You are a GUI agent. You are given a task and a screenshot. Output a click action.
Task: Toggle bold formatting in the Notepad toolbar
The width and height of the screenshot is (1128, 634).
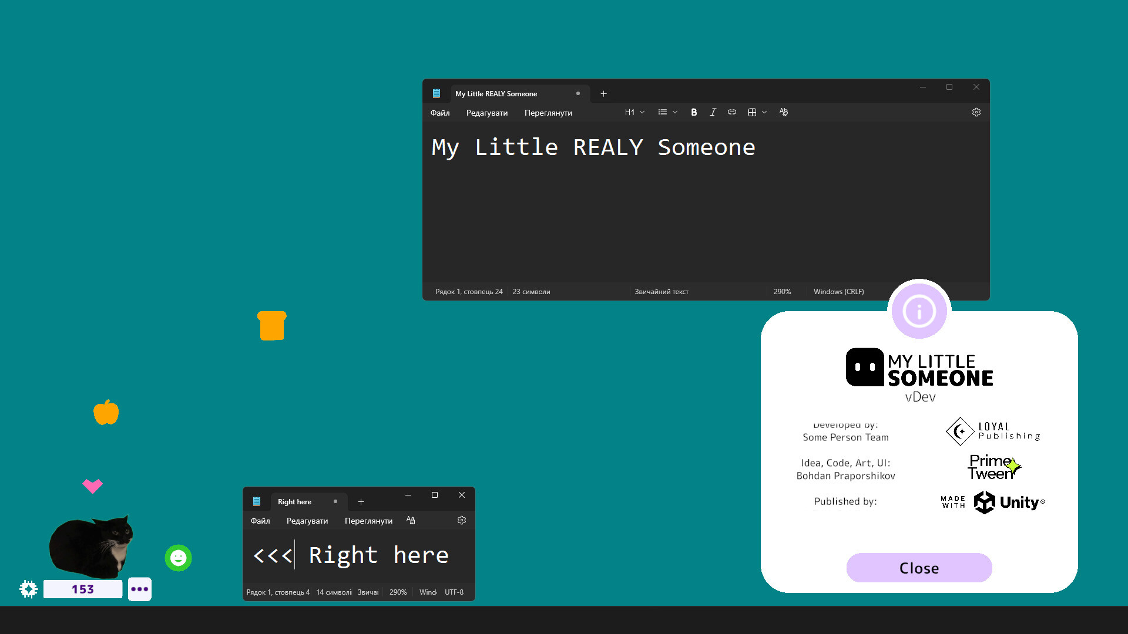click(x=694, y=112)
